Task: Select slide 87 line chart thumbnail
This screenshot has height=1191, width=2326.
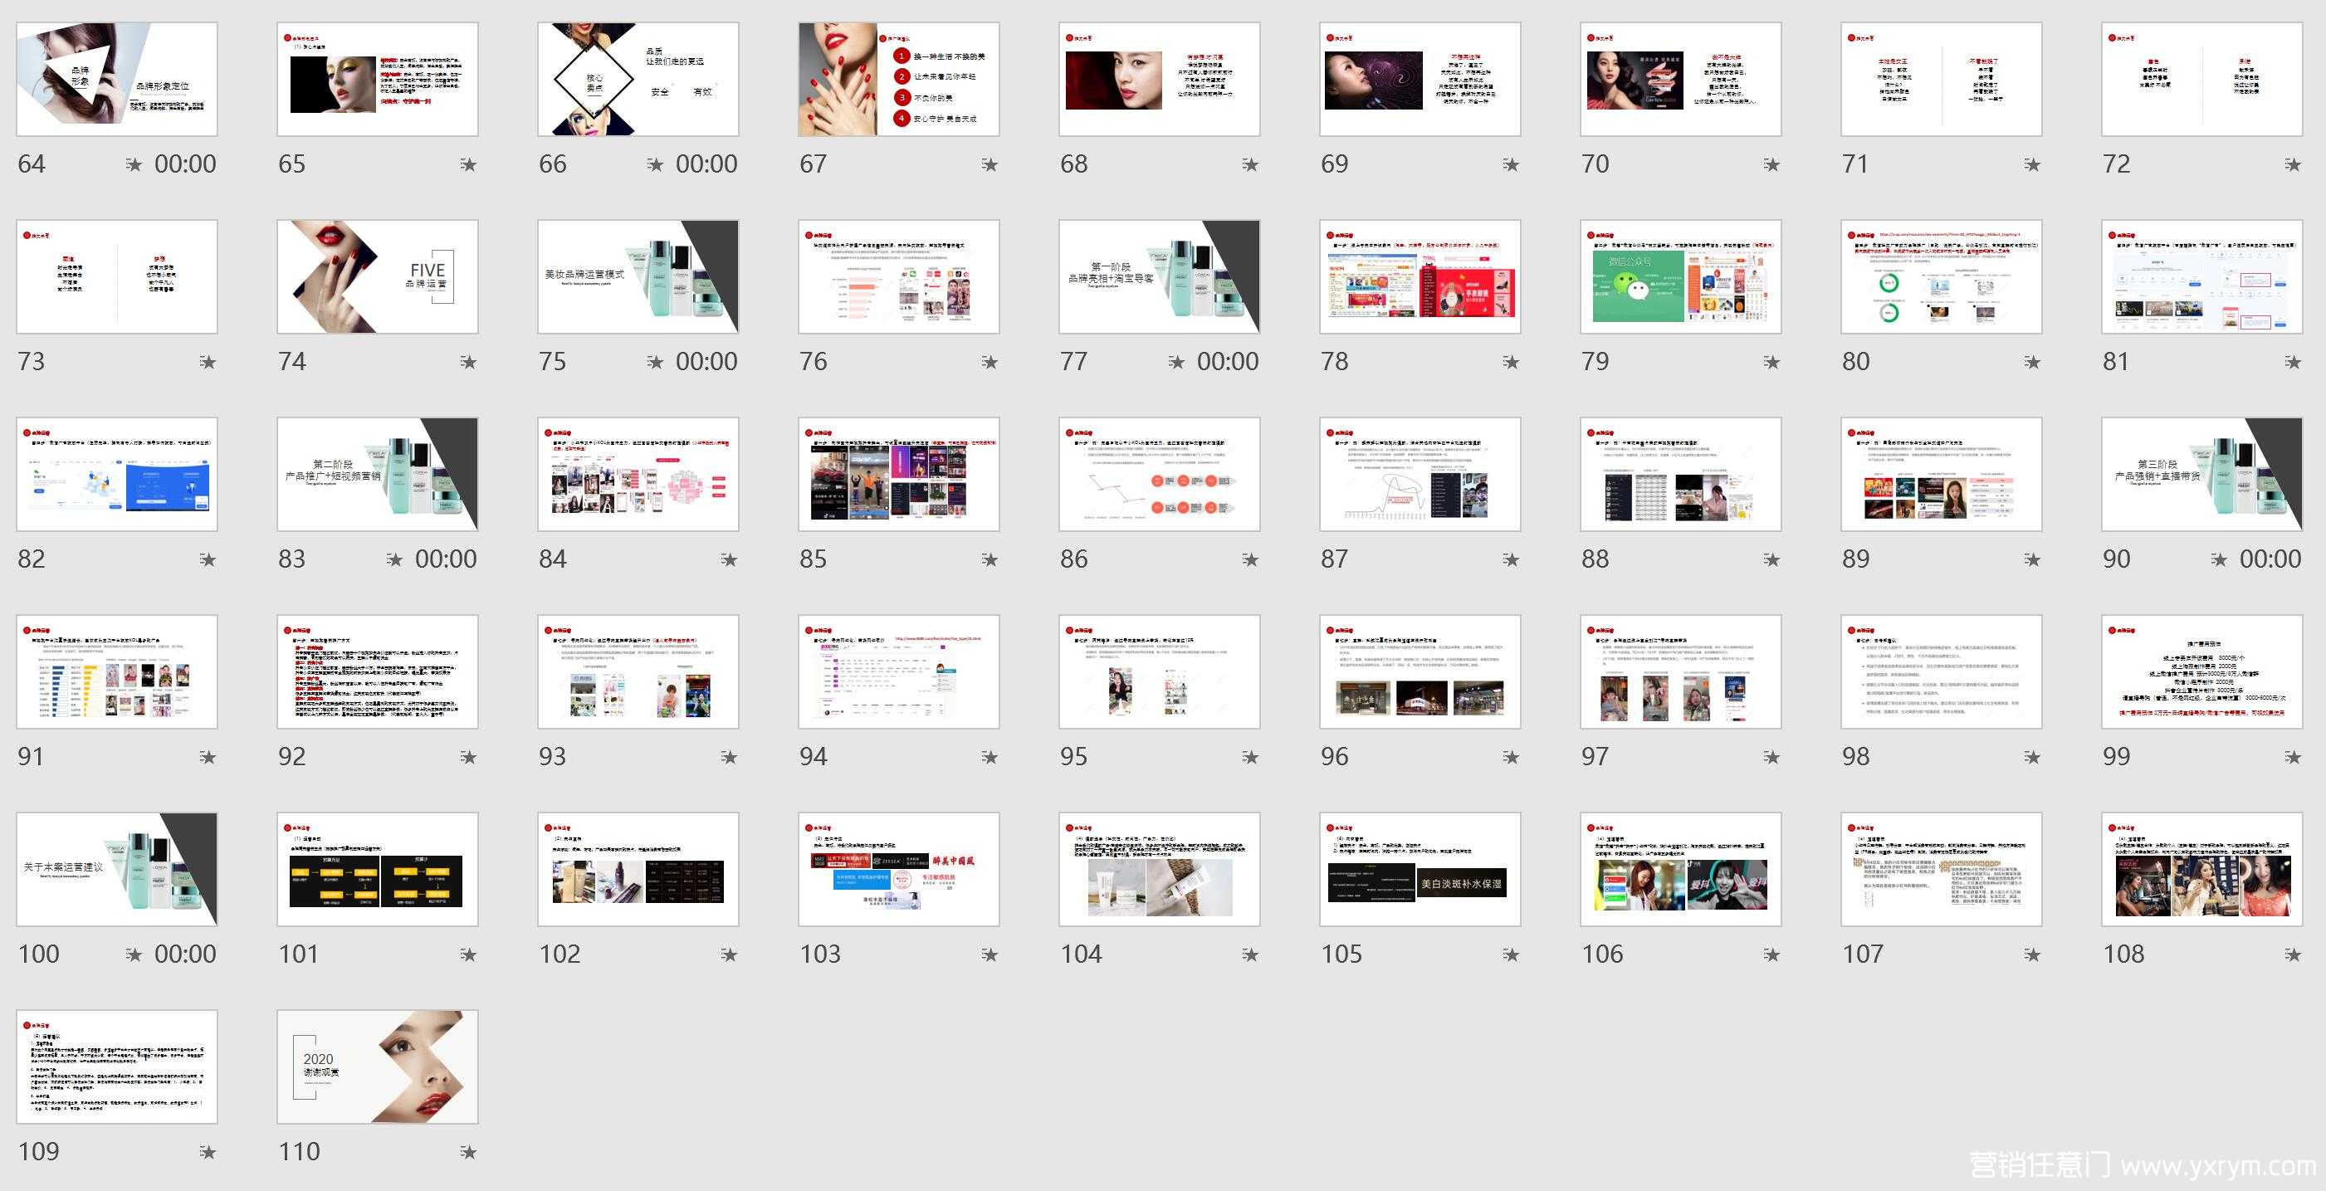Action: click(1420, 474)
